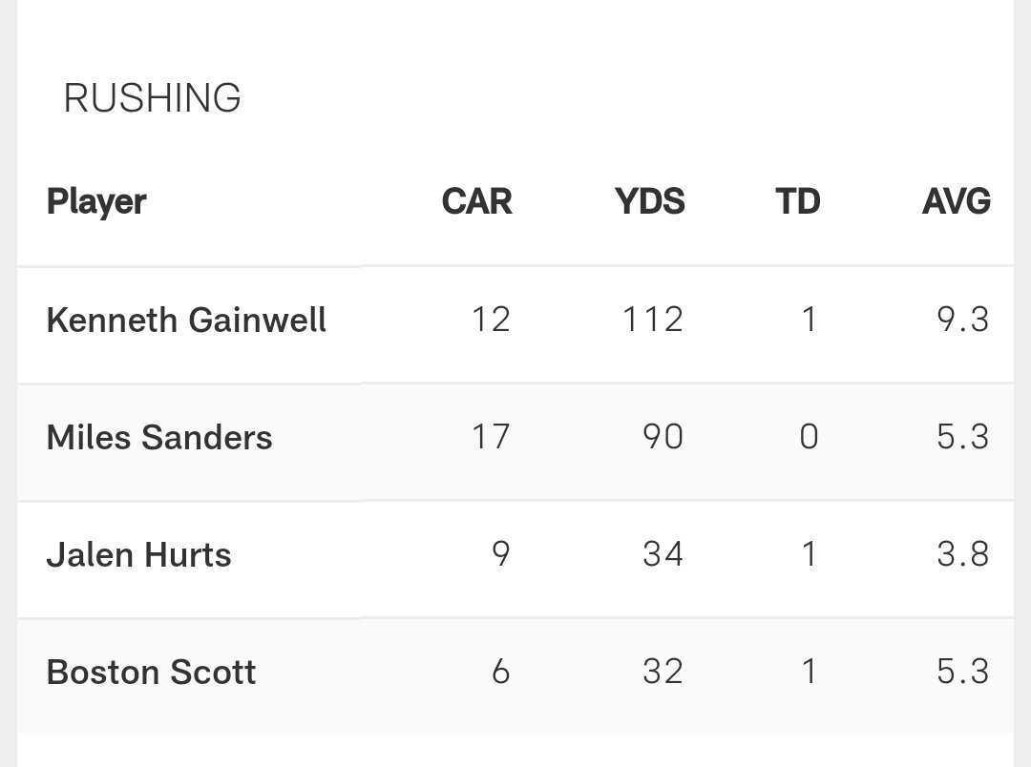Open Kenneth Gainwell's player link
This screenshot has height=767, width=1031.
(x=186, y=321)
